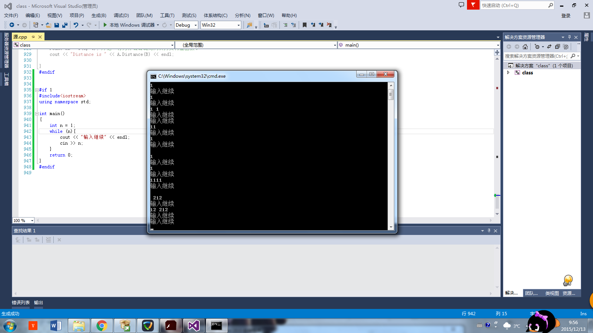The width and height of the screenshot is (593, 333).
Task: Open the 编辑(E) menu
Action: click(x=33, y=16)
